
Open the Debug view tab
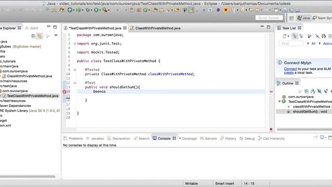247,139
